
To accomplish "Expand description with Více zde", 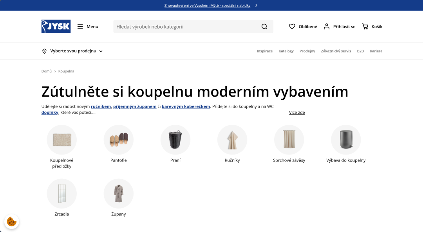I will click(x=297, y=113).
